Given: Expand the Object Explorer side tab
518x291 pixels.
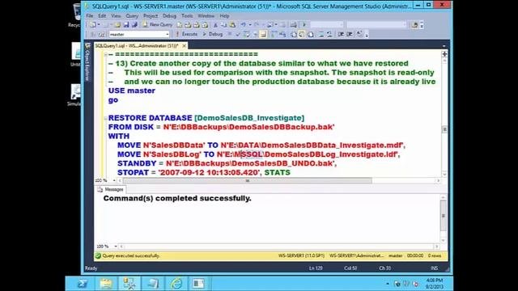Looking at the screenshot, I should coord(87,62).
